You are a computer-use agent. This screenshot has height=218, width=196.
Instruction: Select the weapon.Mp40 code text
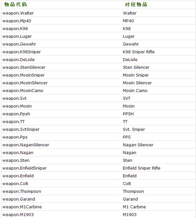coord(17,21)
